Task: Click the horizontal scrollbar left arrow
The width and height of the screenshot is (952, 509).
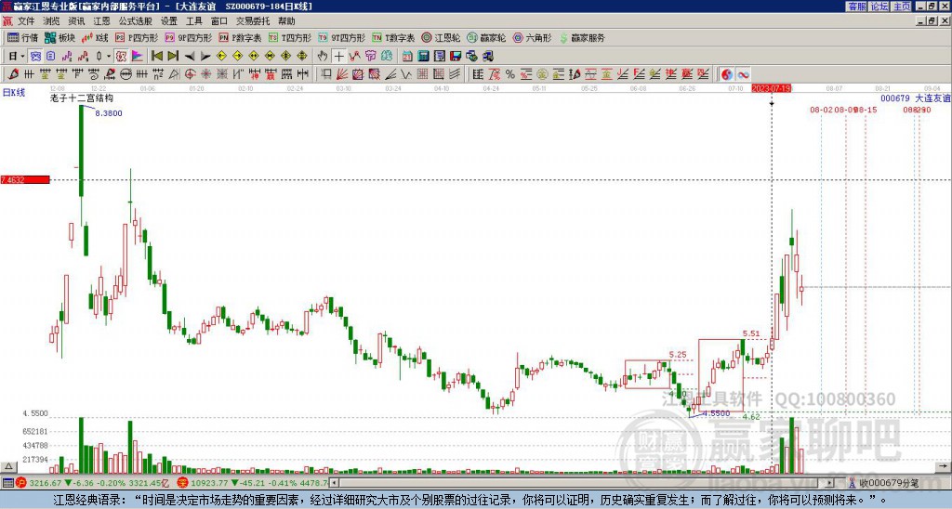Action: [x=334, y=483]
